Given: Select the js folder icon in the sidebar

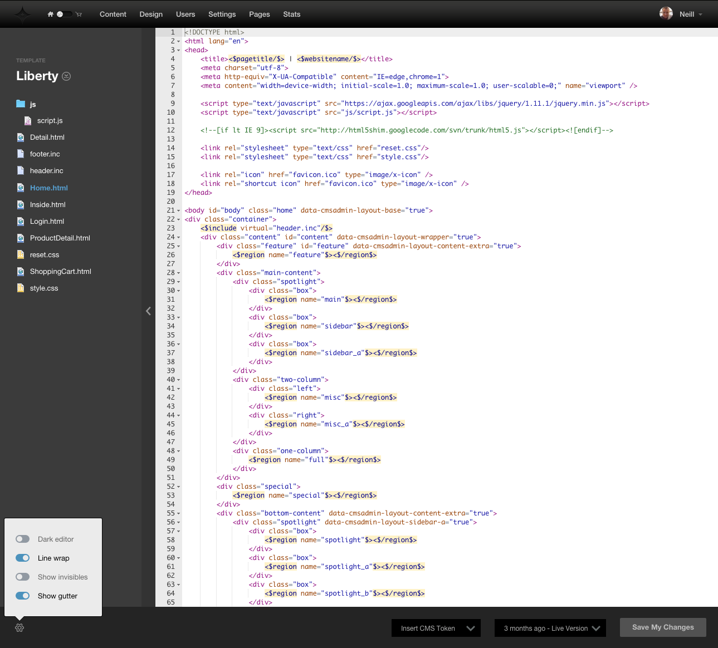Looking at the screenshot, I should 19,104.
